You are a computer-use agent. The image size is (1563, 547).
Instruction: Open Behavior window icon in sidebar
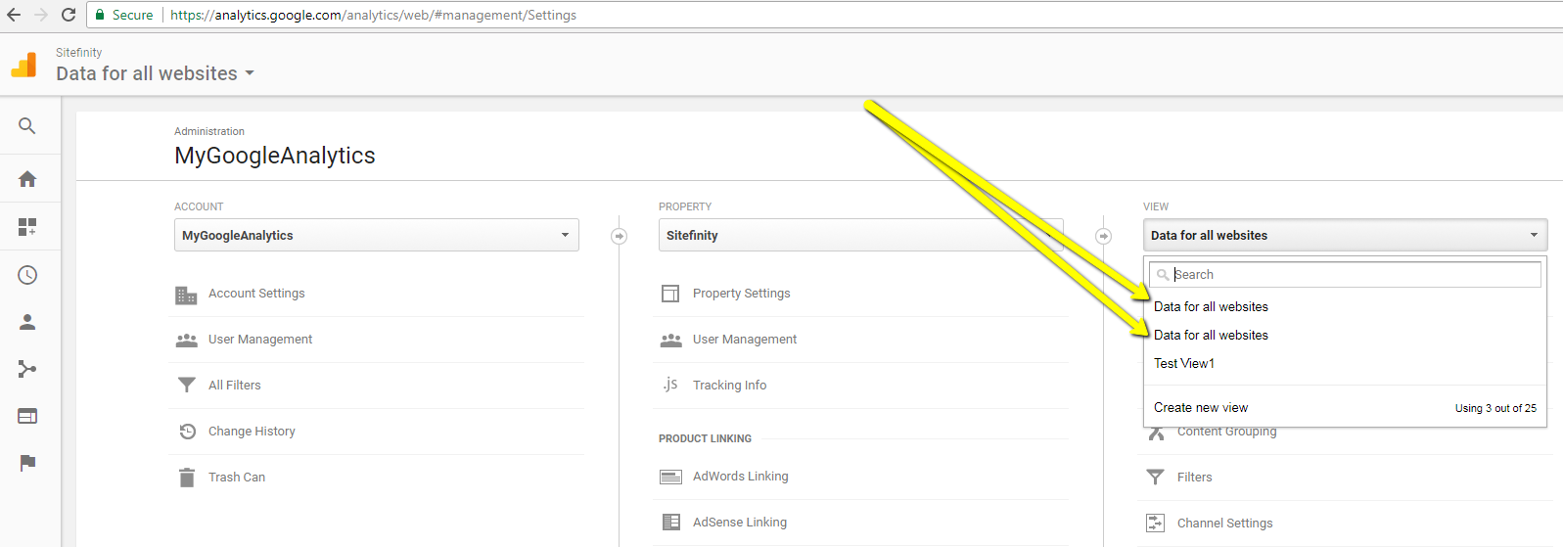27,416
